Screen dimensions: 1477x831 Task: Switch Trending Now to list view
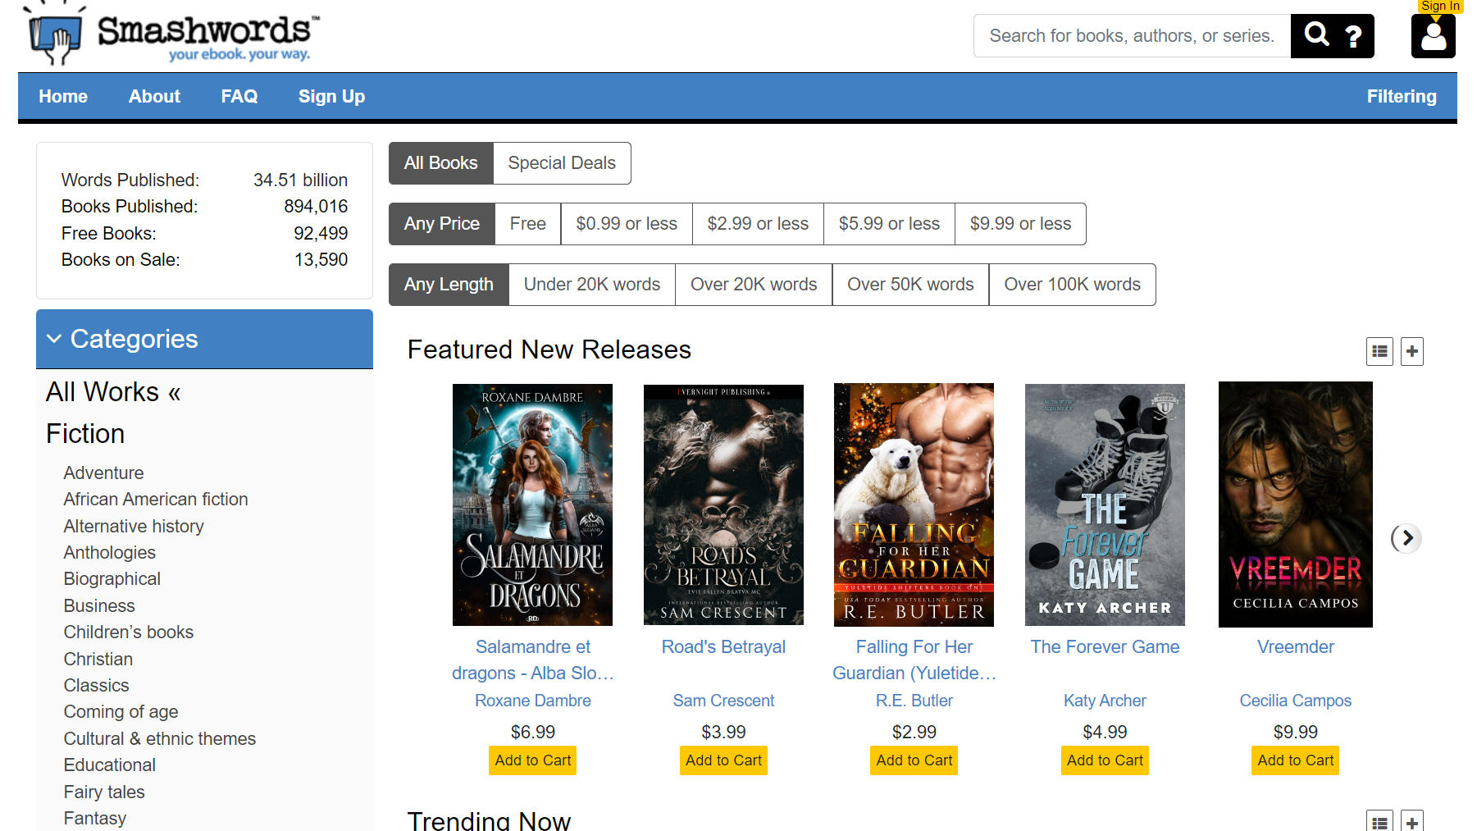[1379, 821]
